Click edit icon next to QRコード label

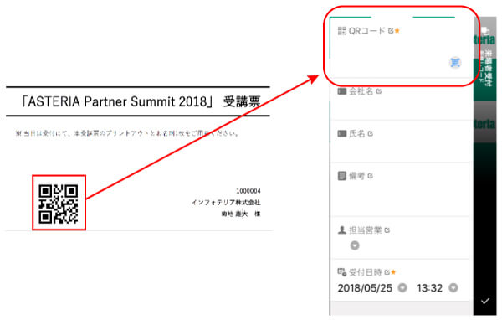point(390,31)
